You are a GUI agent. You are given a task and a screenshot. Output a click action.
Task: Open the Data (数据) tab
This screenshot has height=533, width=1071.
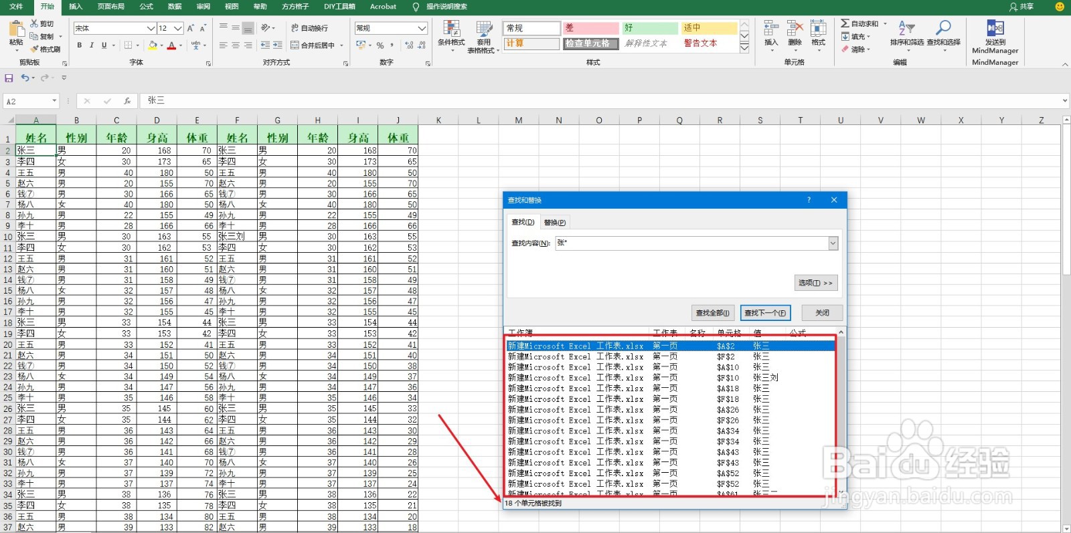pos(175,7)
